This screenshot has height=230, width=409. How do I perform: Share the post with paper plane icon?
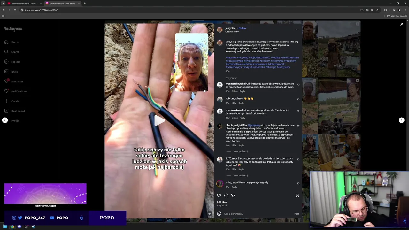[233, 195]
